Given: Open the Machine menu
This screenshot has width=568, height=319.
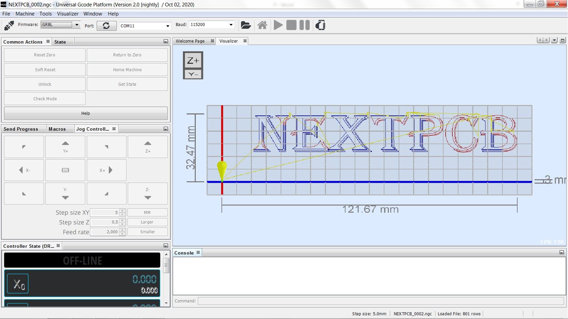Looking at the screenshot, I should click(25, 14).
